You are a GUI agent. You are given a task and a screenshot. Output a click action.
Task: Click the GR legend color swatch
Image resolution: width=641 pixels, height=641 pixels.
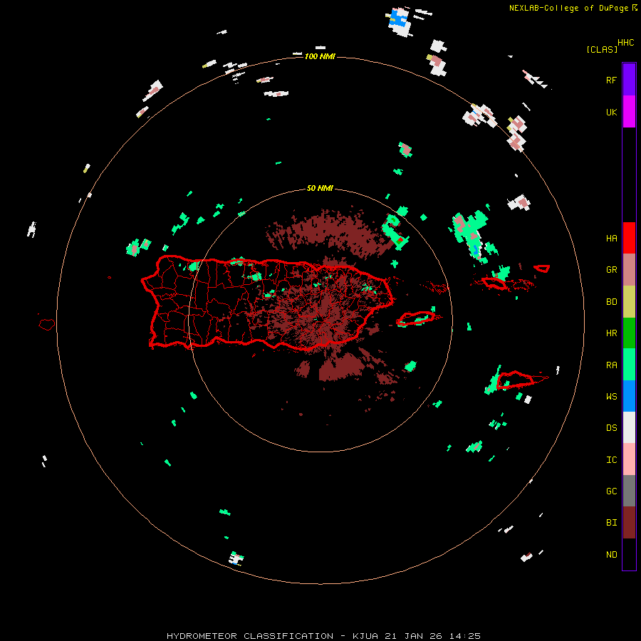point(629,269)
